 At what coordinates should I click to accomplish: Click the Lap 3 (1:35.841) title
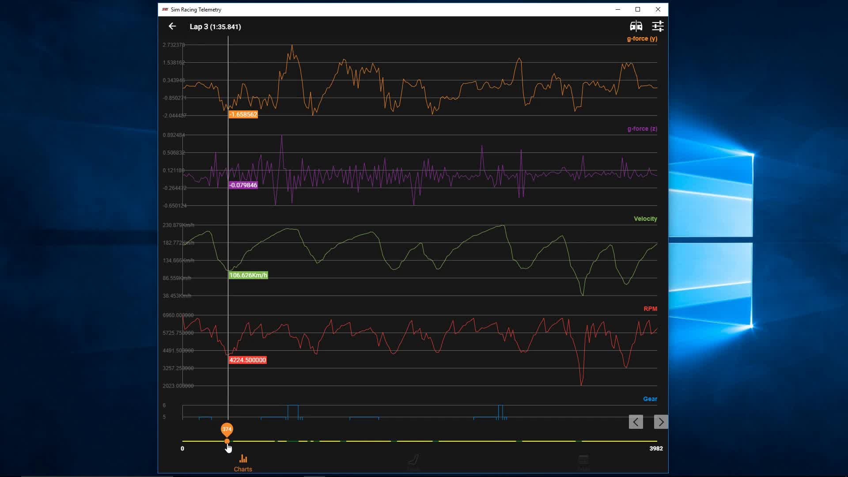[215, 27]
